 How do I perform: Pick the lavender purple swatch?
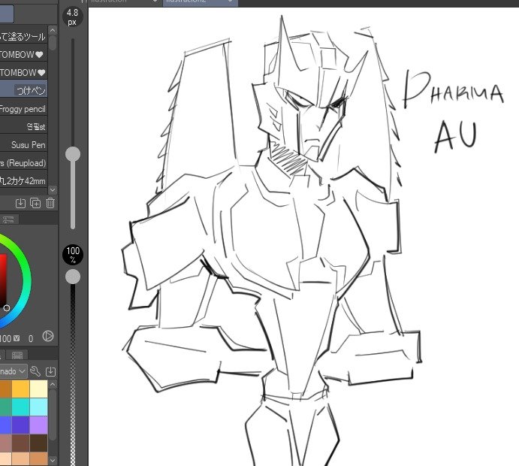38,425
